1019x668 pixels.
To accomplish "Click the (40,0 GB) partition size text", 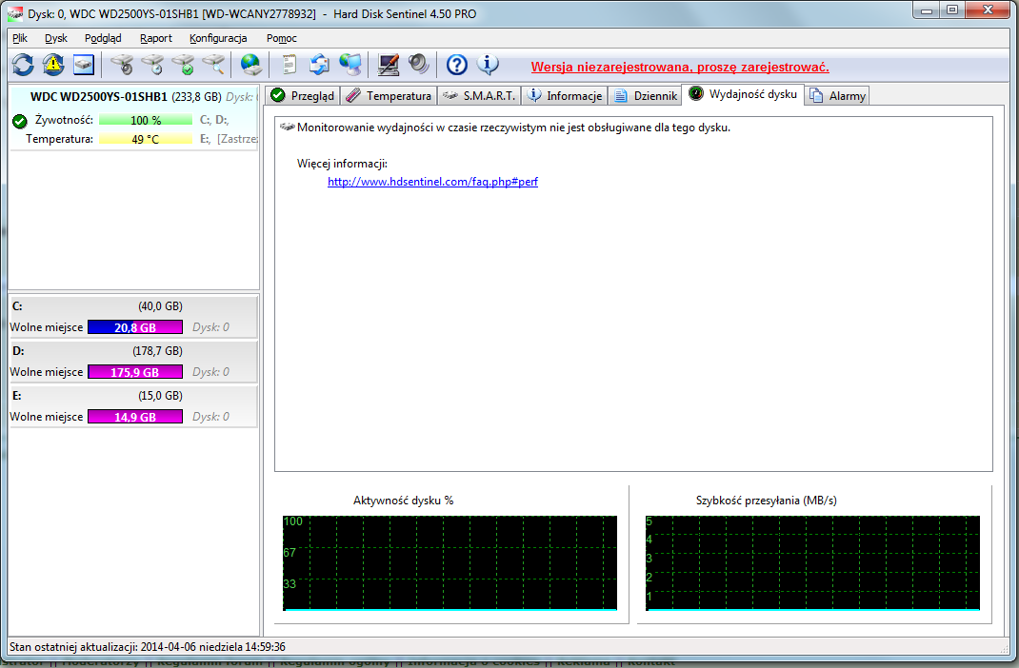I will point(160,305).
